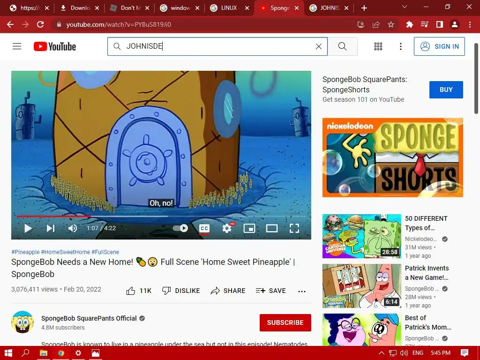This screenshot has width=480, height=360.
Task: Open the YouTube apps grid
Action: tap(378, 46)
